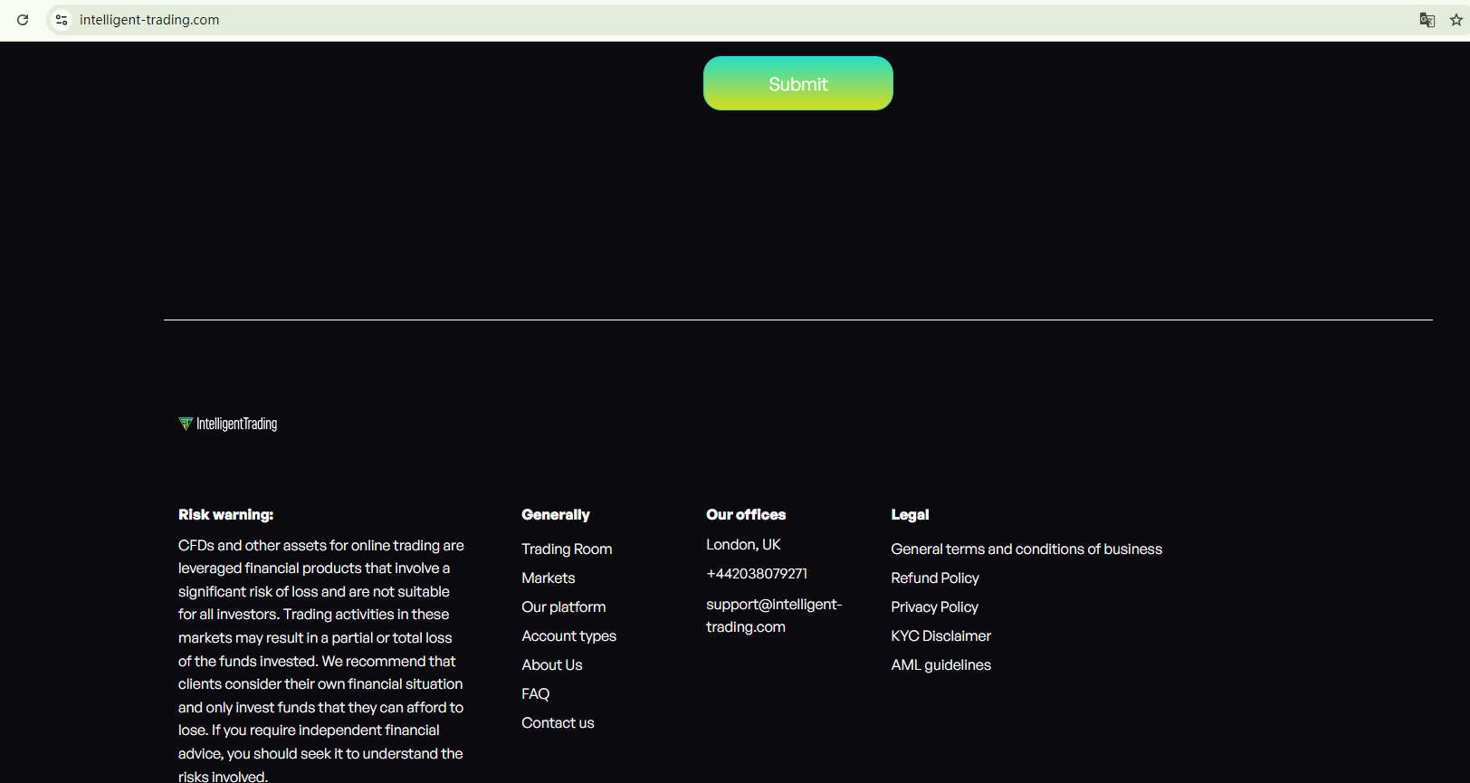This screenshot has height=783, width=1470.
Task: Open the translate page icon
Action: (1427, 20)
